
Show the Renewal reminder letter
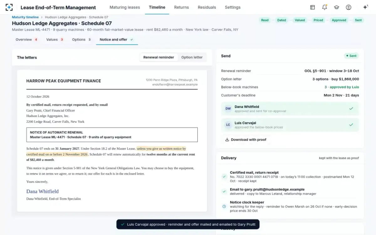[x=159, y=57]
